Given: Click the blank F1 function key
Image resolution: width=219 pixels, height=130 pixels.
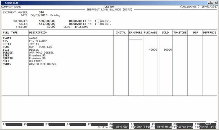Looking at the screenshot, I should click(14, 124).
